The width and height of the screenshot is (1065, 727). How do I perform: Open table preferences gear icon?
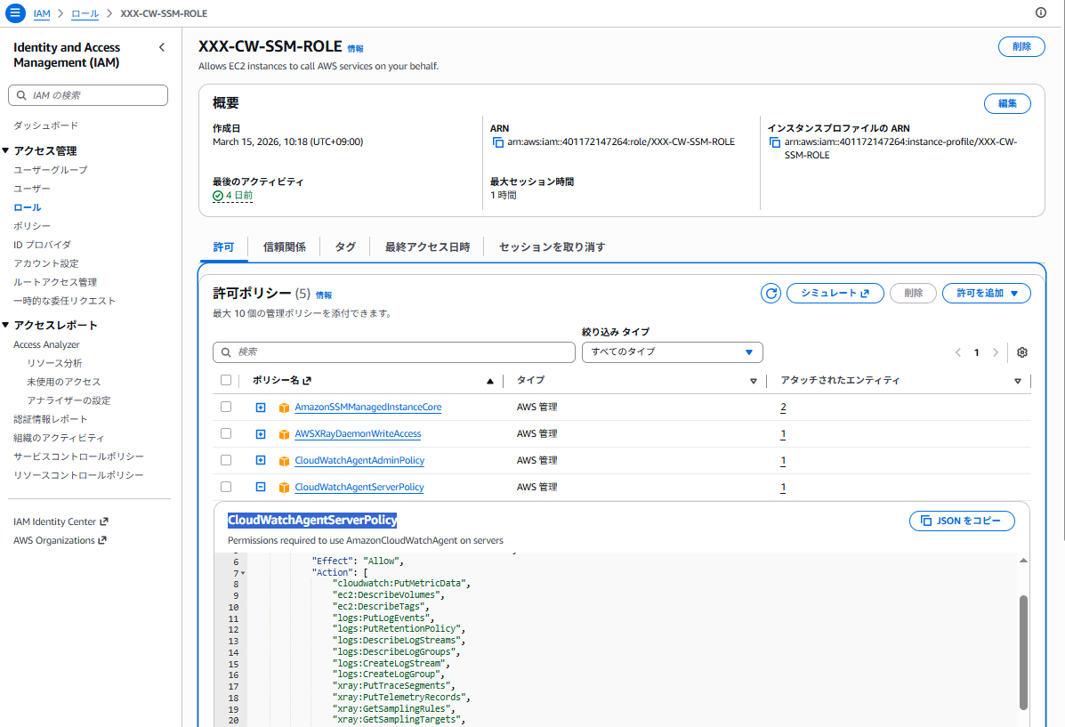click(x=1022, y=352)
